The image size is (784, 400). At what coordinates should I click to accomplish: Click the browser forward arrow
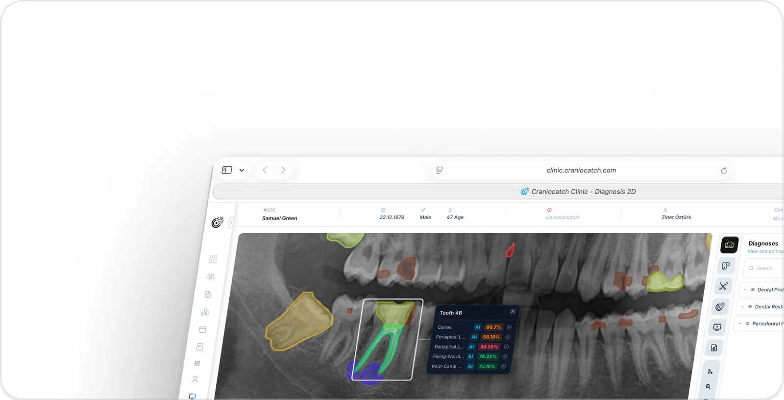pyautogui.click(x=283, y=170)
